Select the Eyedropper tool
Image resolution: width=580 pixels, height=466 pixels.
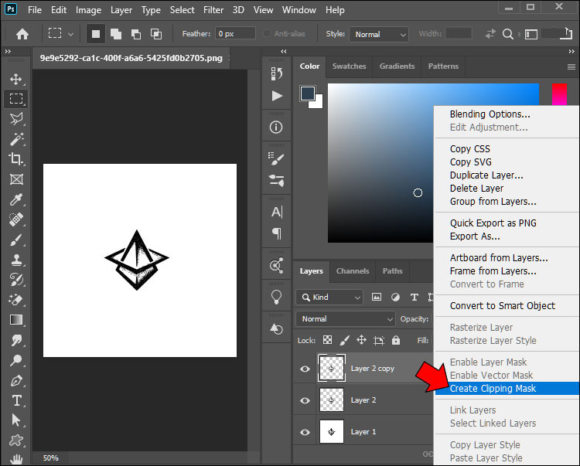[x=16, y=199]
